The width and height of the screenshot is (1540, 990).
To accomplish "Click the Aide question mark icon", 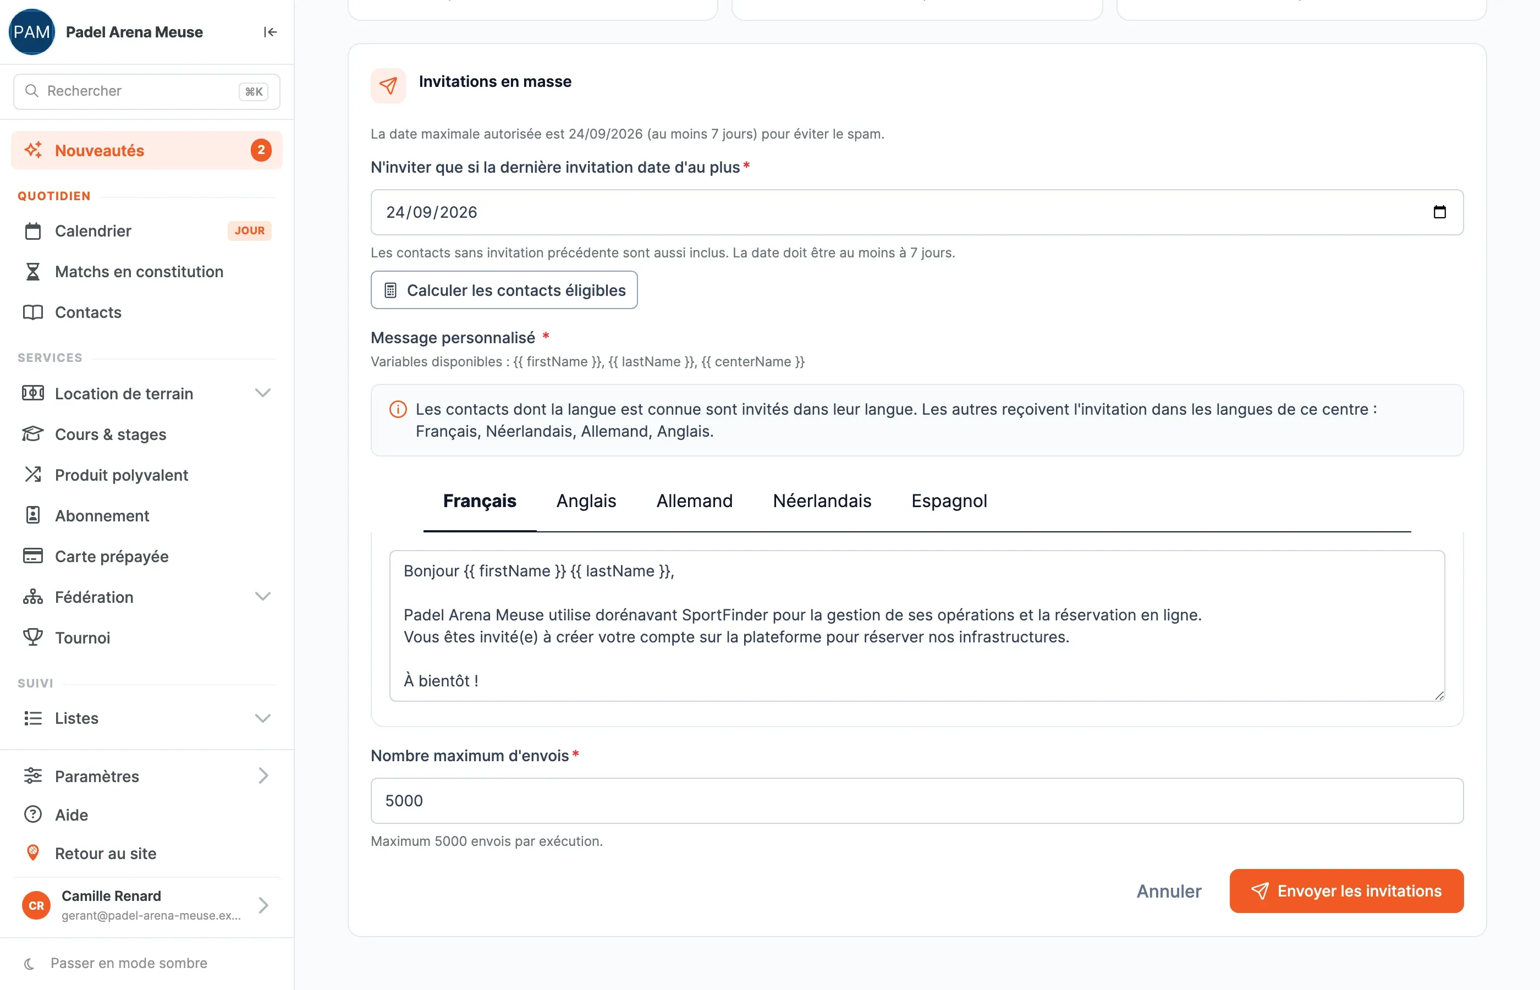I will [33, 815].
